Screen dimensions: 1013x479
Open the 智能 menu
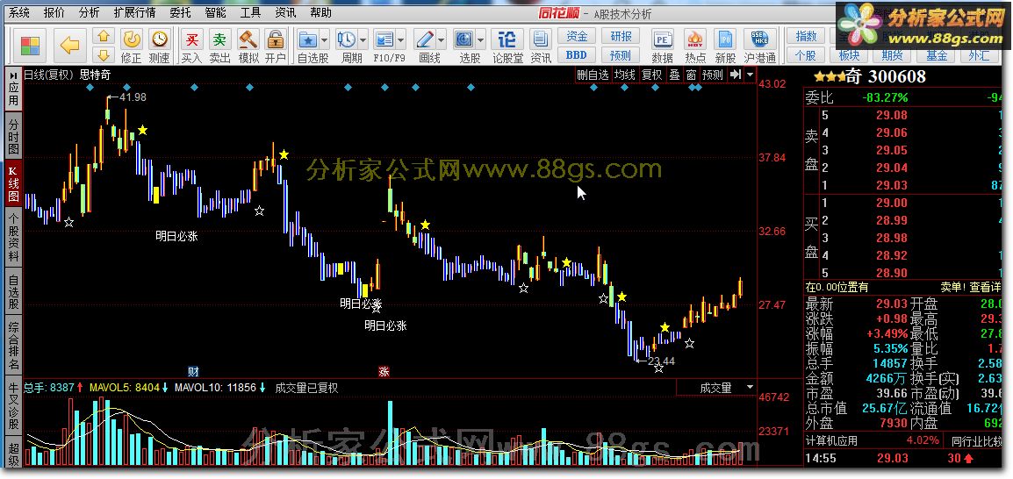(x=215, y=12)
